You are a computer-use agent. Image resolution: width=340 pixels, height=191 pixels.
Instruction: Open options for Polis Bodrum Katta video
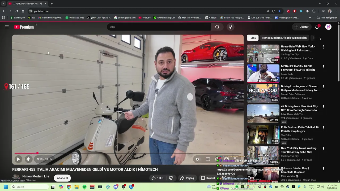pyautogui.click(x=323, y=128)
